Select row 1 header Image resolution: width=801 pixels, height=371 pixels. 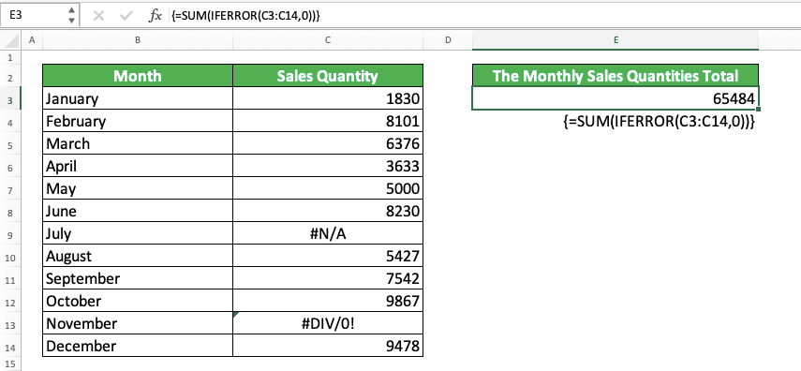[x=10, y=57]
